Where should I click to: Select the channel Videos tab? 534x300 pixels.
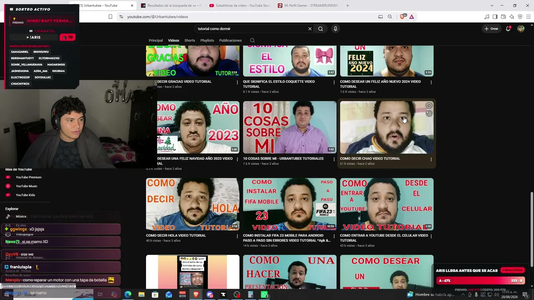coord(174,40)
